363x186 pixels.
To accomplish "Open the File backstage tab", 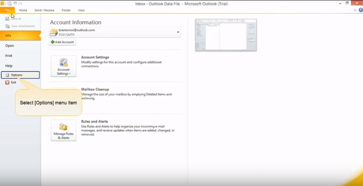I will click(7, 10).
